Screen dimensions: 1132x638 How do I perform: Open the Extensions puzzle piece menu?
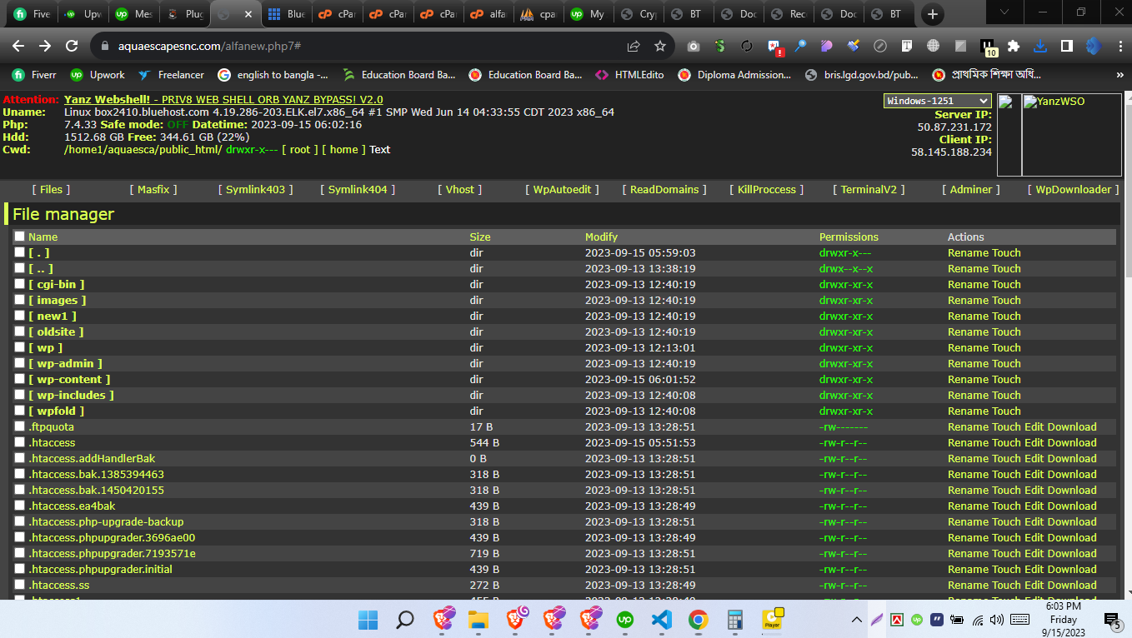[x=1014, y=47]
